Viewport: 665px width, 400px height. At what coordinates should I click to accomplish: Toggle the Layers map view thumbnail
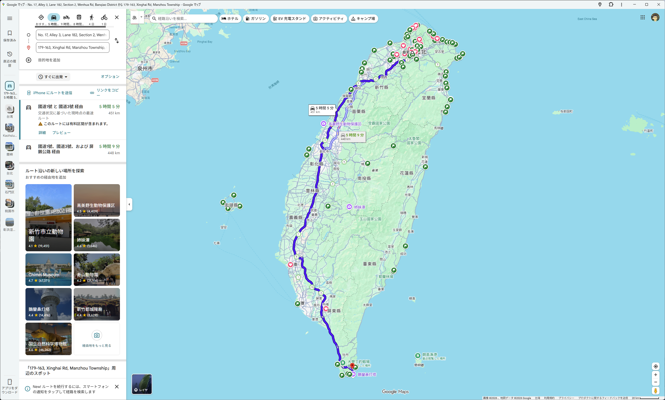coord(142,384)
